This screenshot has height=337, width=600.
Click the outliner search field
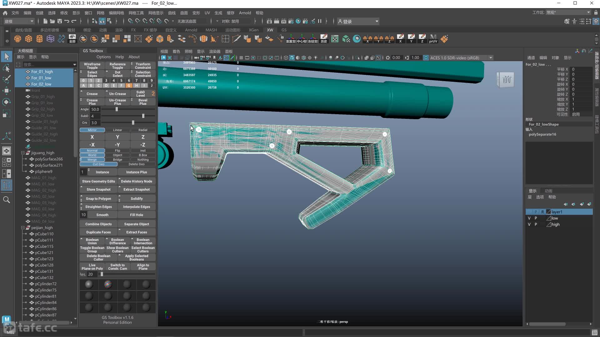pos(47,65)
